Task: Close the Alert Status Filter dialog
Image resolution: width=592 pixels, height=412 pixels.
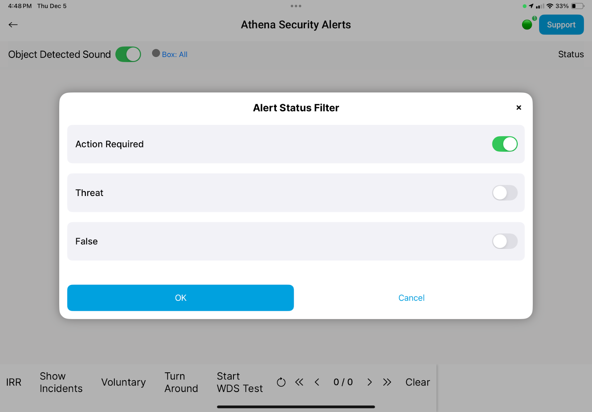Action: coord(519,107)
